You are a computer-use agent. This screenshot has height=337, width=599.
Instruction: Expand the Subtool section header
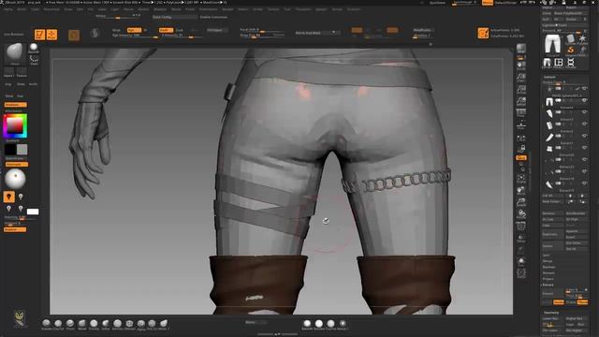(549, 77)
